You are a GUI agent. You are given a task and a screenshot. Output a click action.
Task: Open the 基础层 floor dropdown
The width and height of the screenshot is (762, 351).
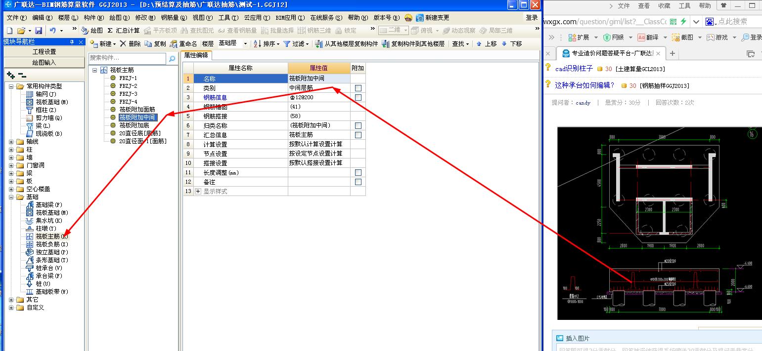(245, 43)
